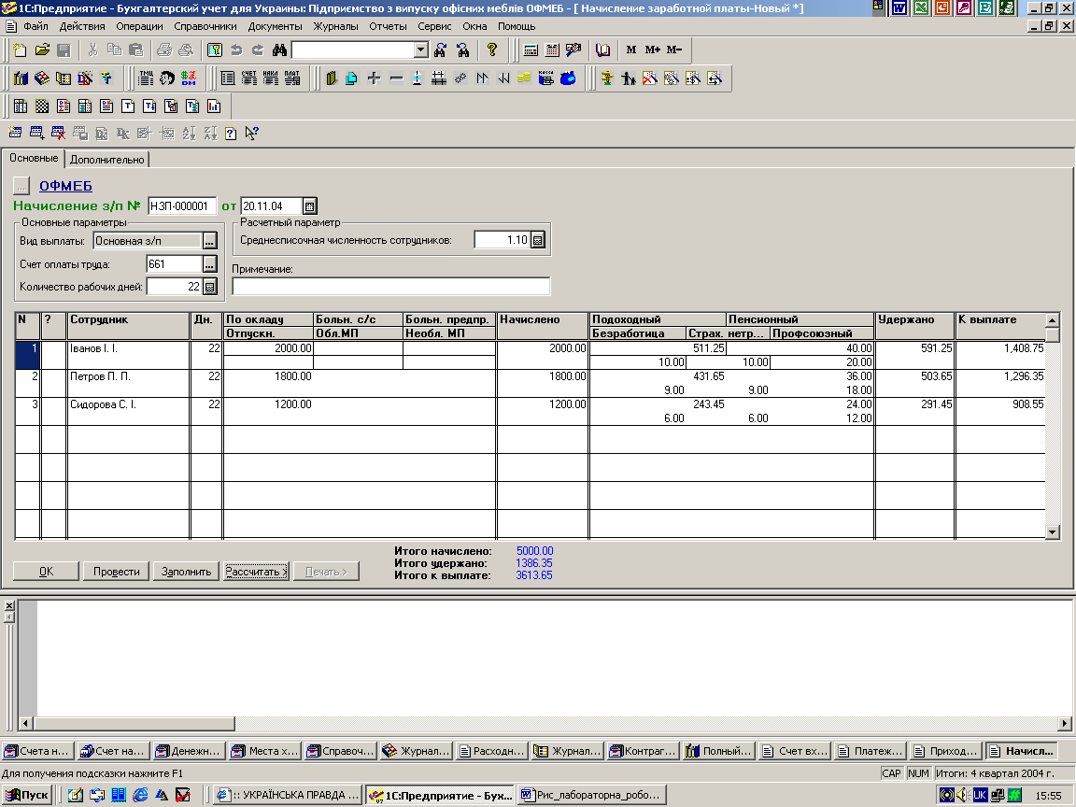Click the ДК sigma balance report icon
This screenshot has height=807, width=1076.
pos(64,106)
